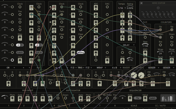176x109 pixels.
Task: Click the Clock divider 8 output jack
Action: click(x=122, y=38)
